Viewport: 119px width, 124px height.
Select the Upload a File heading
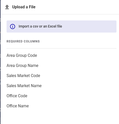point(24,7)
